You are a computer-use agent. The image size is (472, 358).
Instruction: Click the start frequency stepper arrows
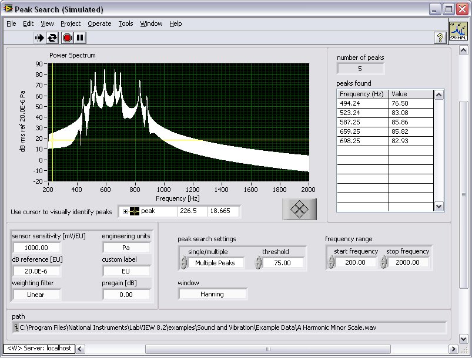pyautogui.click(x=331, y=262)
